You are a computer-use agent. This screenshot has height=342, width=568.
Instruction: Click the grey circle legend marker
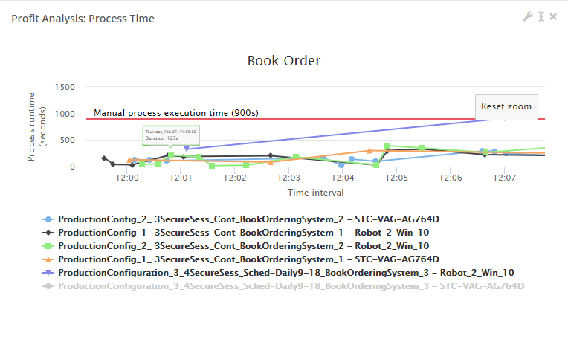coord(48,286)
